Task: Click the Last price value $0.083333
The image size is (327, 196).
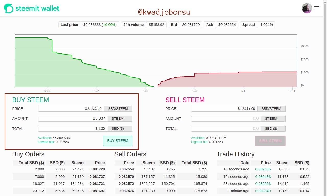Action: (x=92, y=25)
